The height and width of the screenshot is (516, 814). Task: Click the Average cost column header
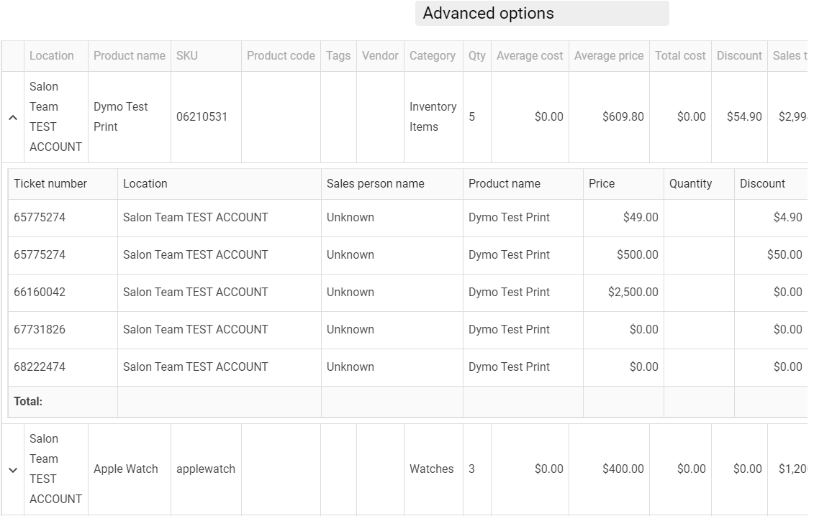tap(529, 56)
